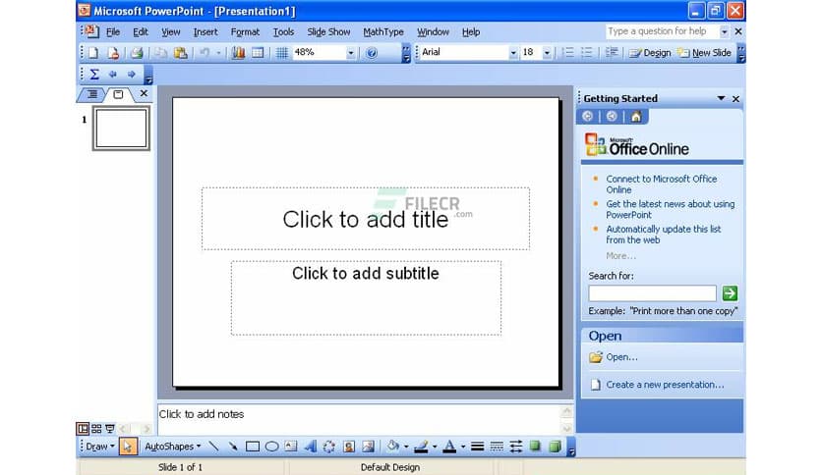Open the Arial font name dropdown
The width and height of the screenshot is (822, 475).
click(512, 53)
